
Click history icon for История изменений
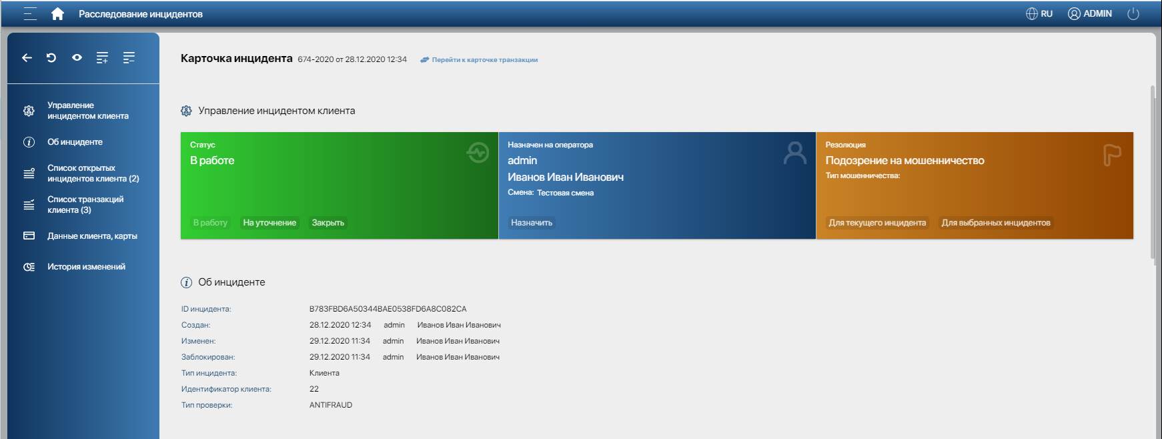tap(29, 267)
